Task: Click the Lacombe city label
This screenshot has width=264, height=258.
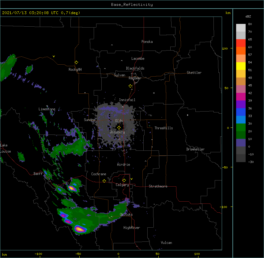Action: [x=138, y=59]
